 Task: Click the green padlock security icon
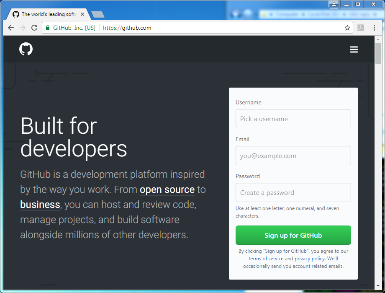(x=48, y=28)
